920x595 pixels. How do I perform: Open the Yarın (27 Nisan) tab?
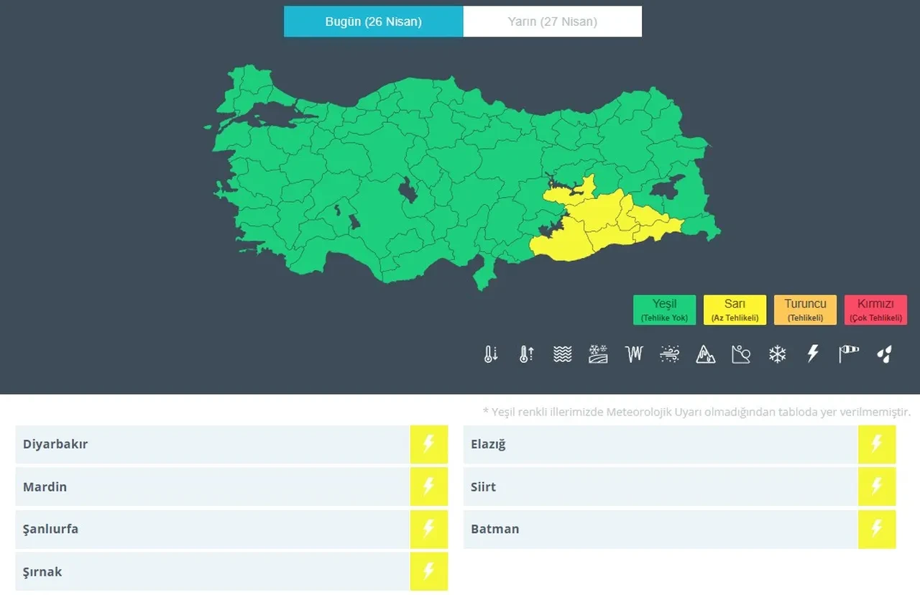[x=552, y=21]
